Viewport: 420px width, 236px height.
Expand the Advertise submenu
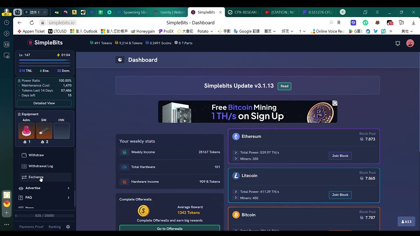pyautogui.click(x=44, y=188)
